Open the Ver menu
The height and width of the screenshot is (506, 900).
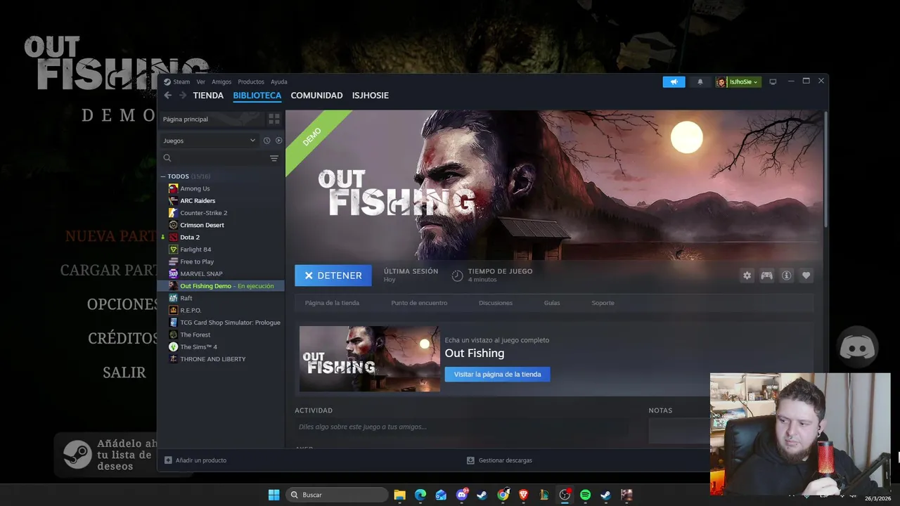pos(200,82)
